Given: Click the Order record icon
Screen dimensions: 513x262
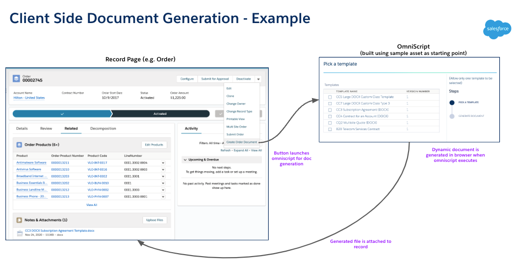Looking at the screenshot, I should tap(16, 79).
